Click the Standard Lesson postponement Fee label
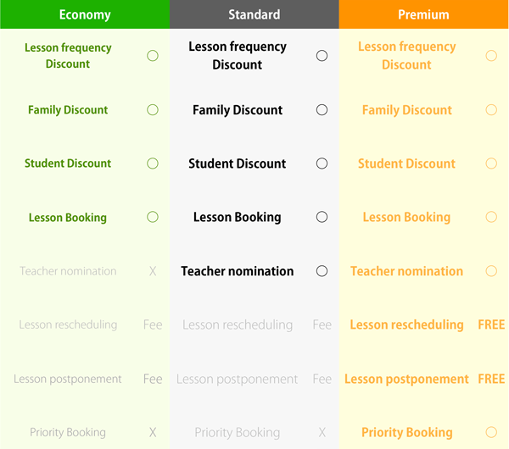 click(x=322, y=379)
